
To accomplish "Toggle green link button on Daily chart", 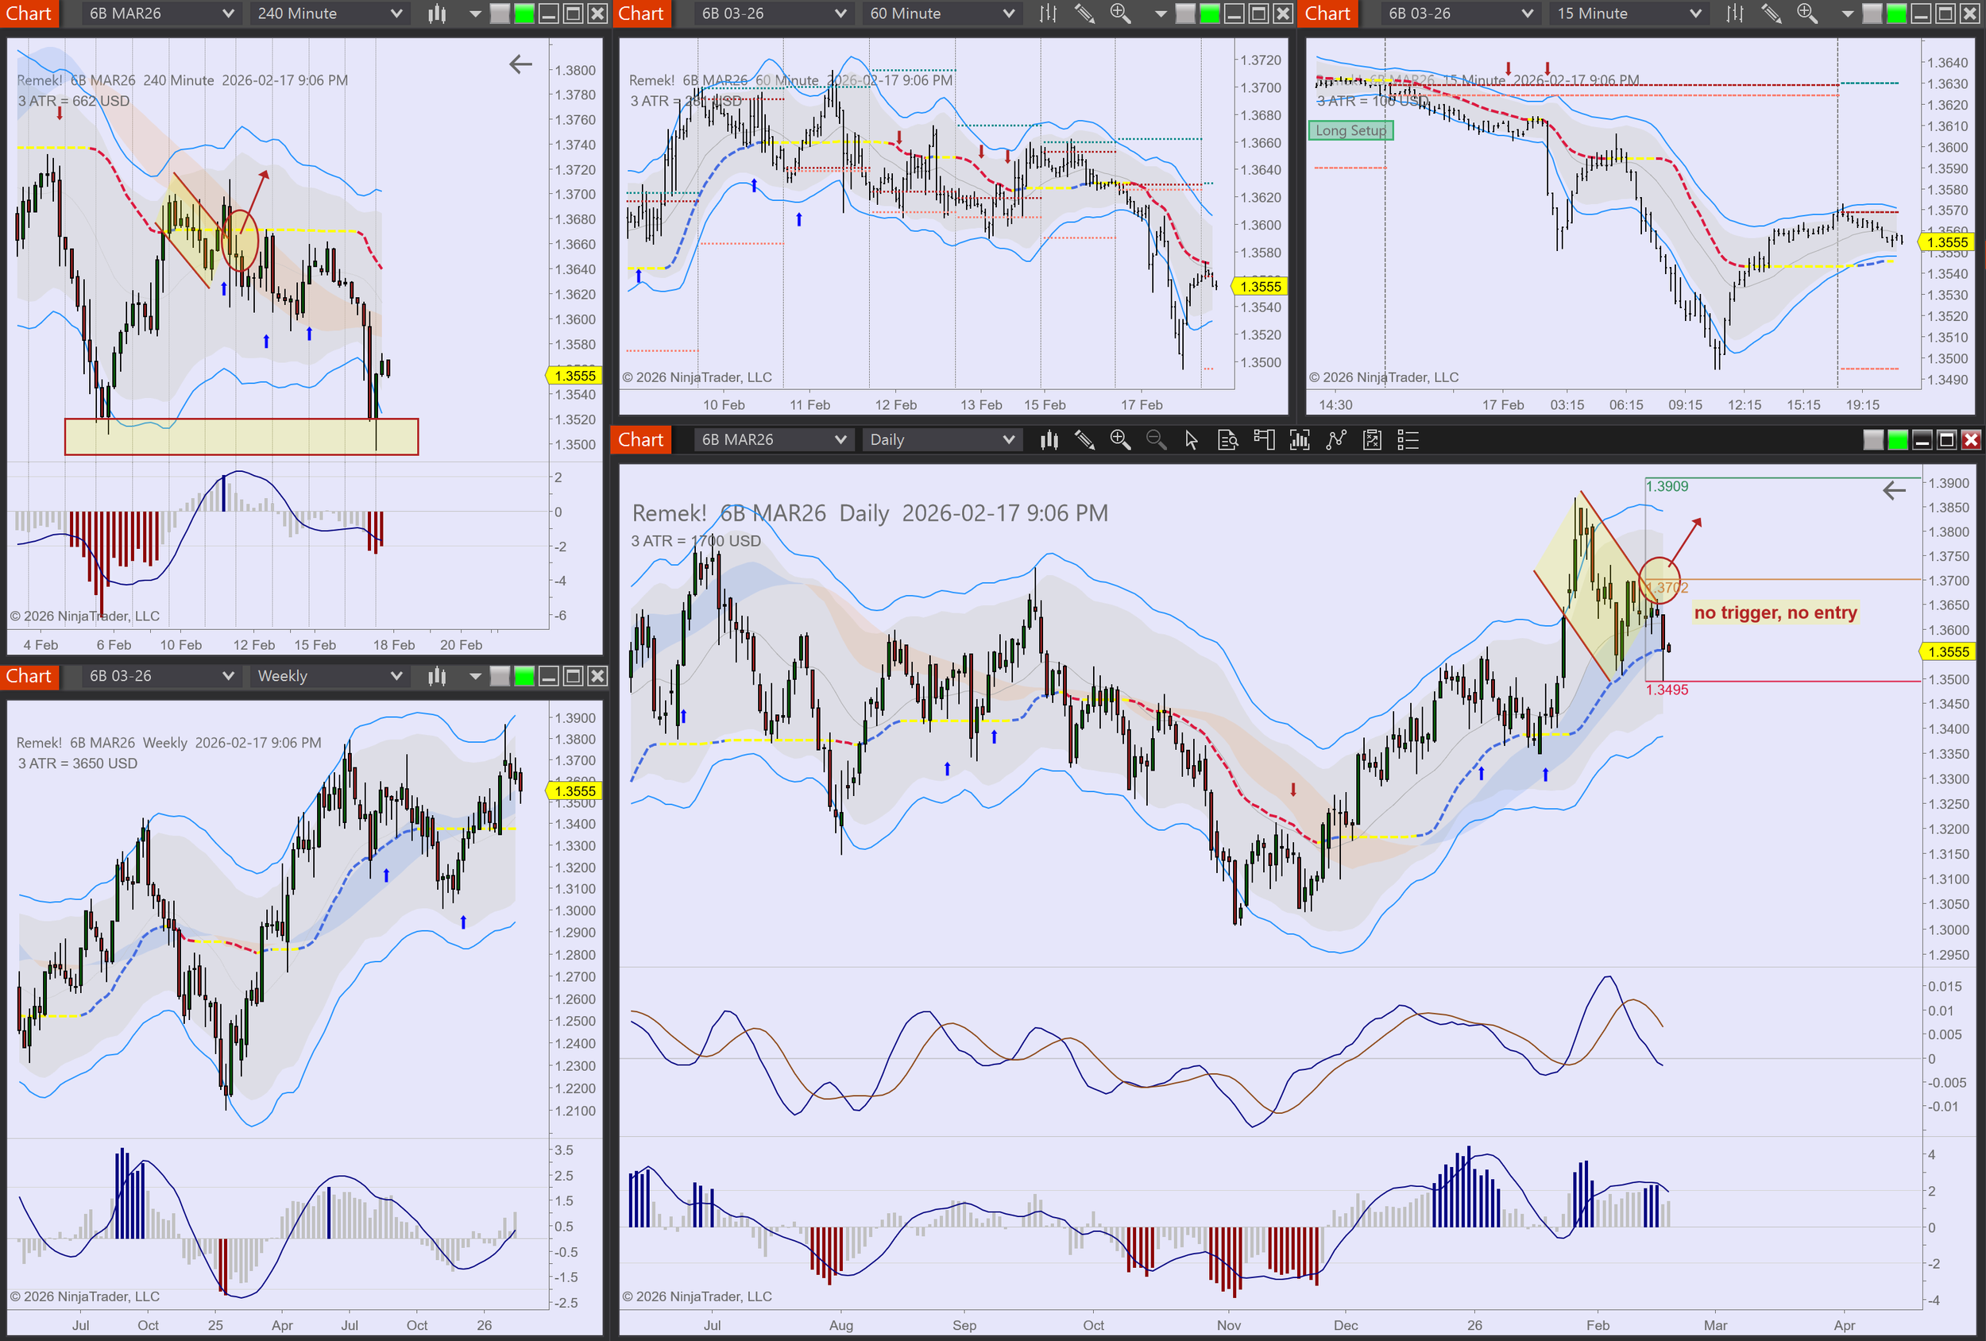I will coord(1897,440).
